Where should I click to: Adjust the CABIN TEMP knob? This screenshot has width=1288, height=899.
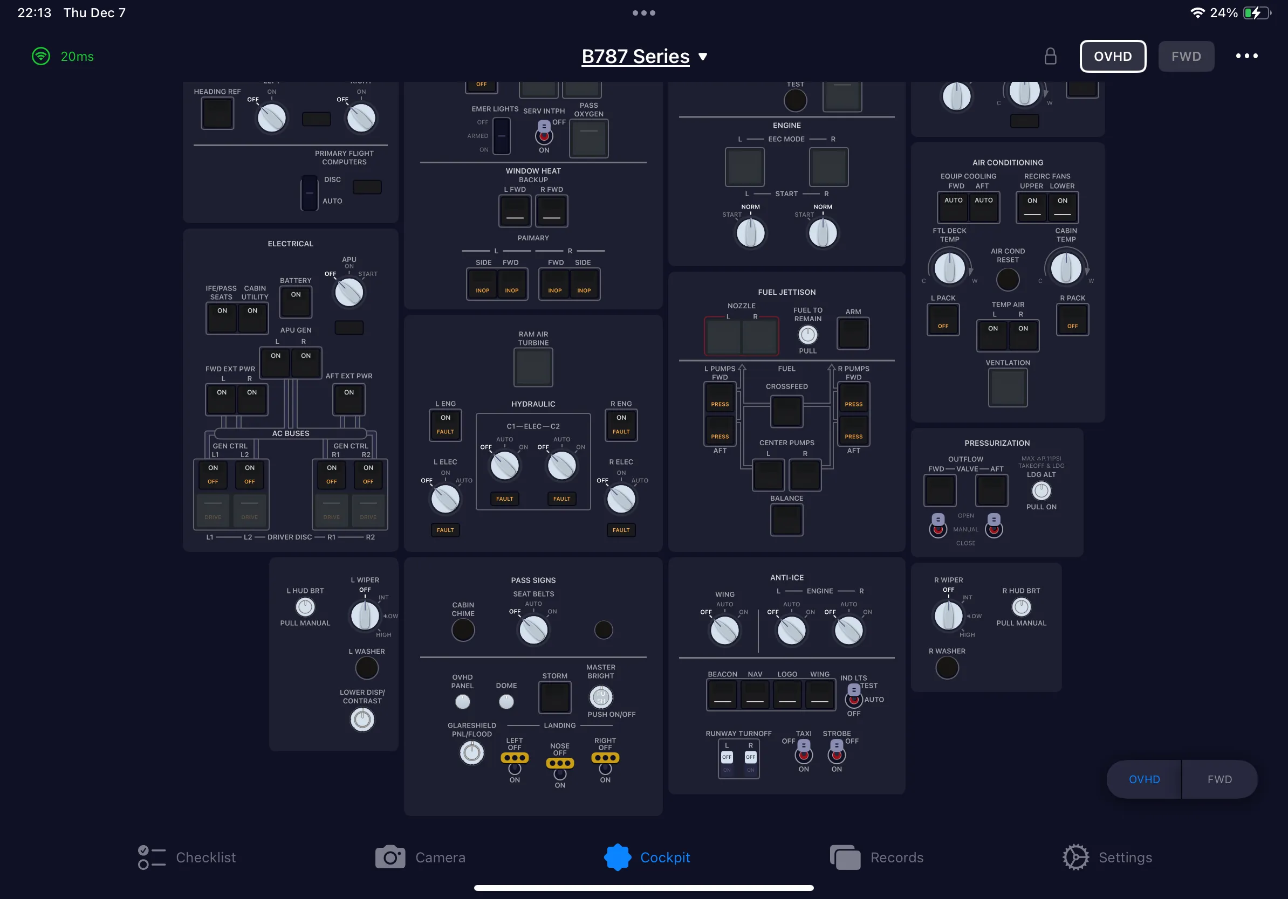[x=1066, y=268]
